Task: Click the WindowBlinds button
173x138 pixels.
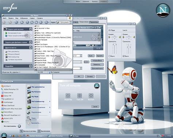Action: [x=97, y=60]
